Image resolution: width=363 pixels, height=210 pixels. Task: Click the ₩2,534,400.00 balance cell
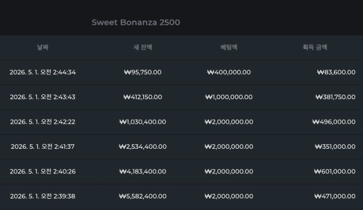click(142, 147)
